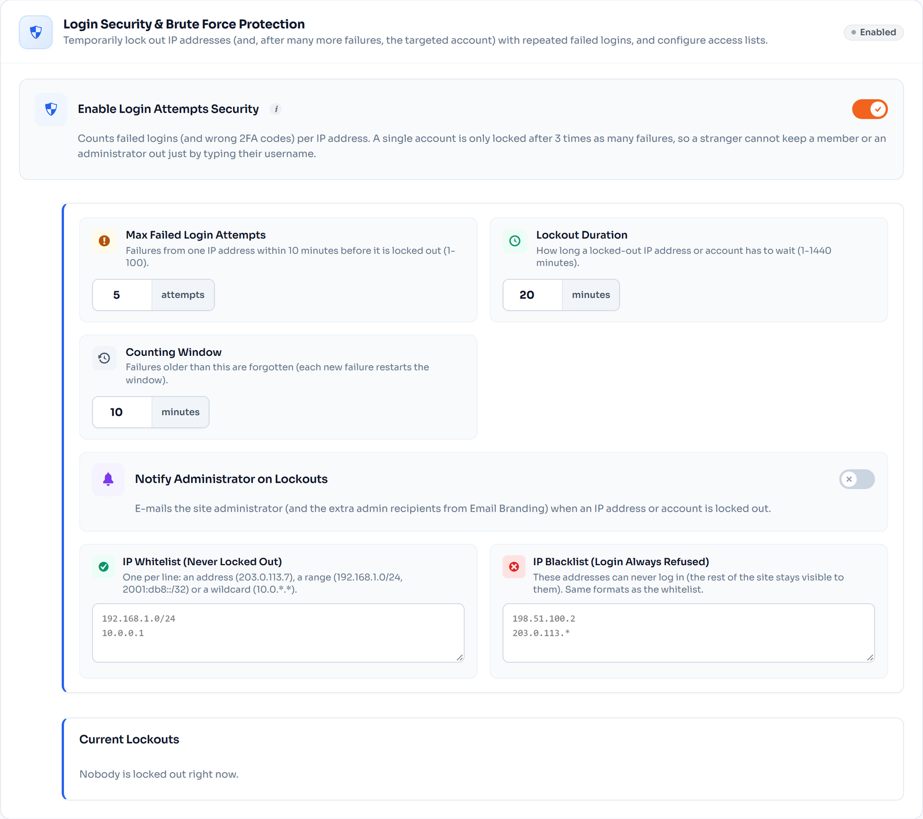Viewport: 923px width, 819px height.
Task: Click the 'Login Security & Brute Force Protection' title
Action: tap(184, 24)
